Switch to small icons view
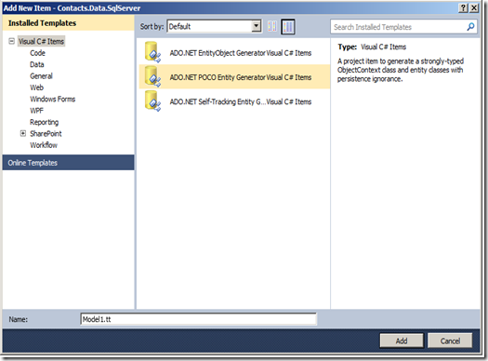488x361 pixels. pyautogui.click(x=272, y=26)
